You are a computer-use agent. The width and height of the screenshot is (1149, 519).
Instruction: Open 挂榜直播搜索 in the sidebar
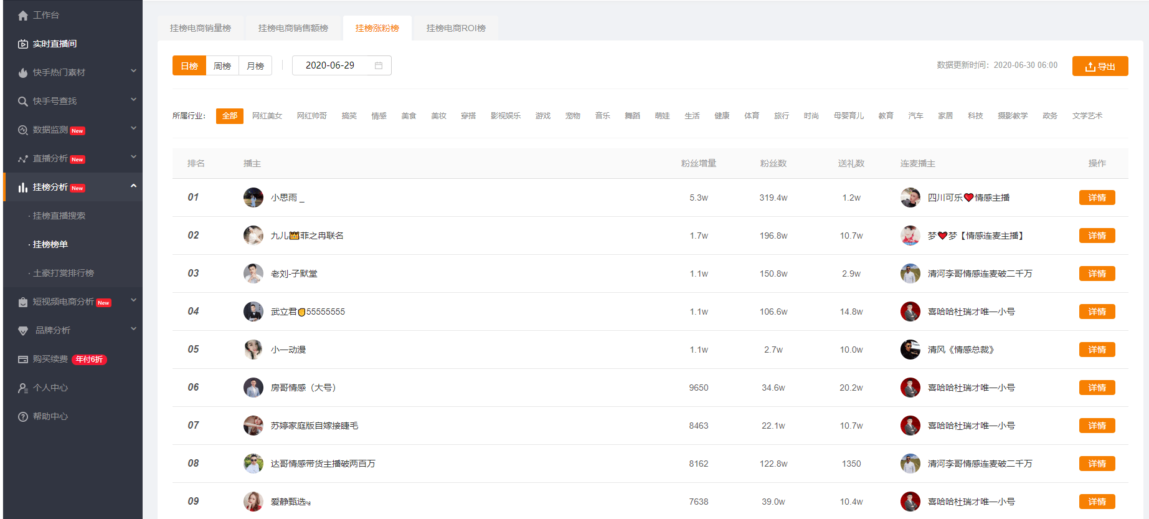59,216
